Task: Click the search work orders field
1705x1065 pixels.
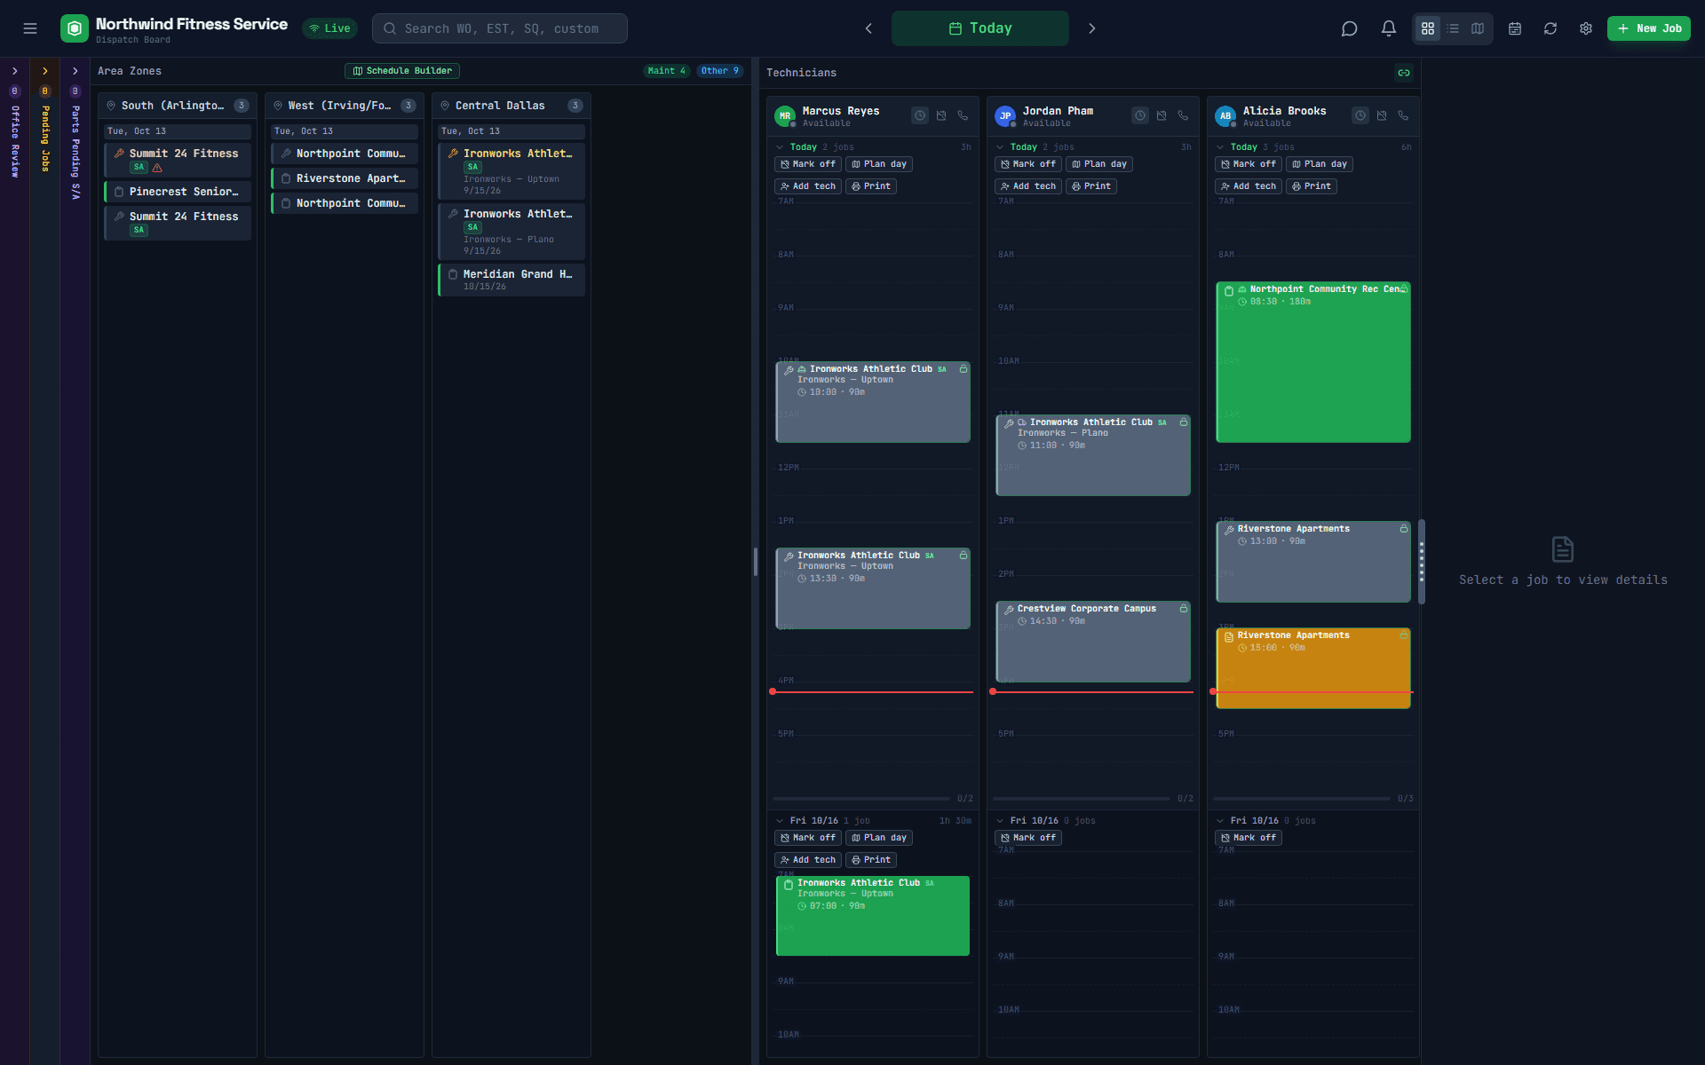Action: [500, 28]
